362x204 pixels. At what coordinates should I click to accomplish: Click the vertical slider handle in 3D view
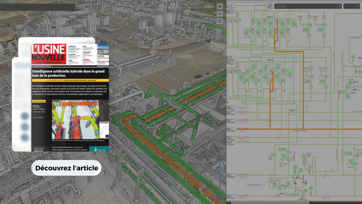pos(220,159)
